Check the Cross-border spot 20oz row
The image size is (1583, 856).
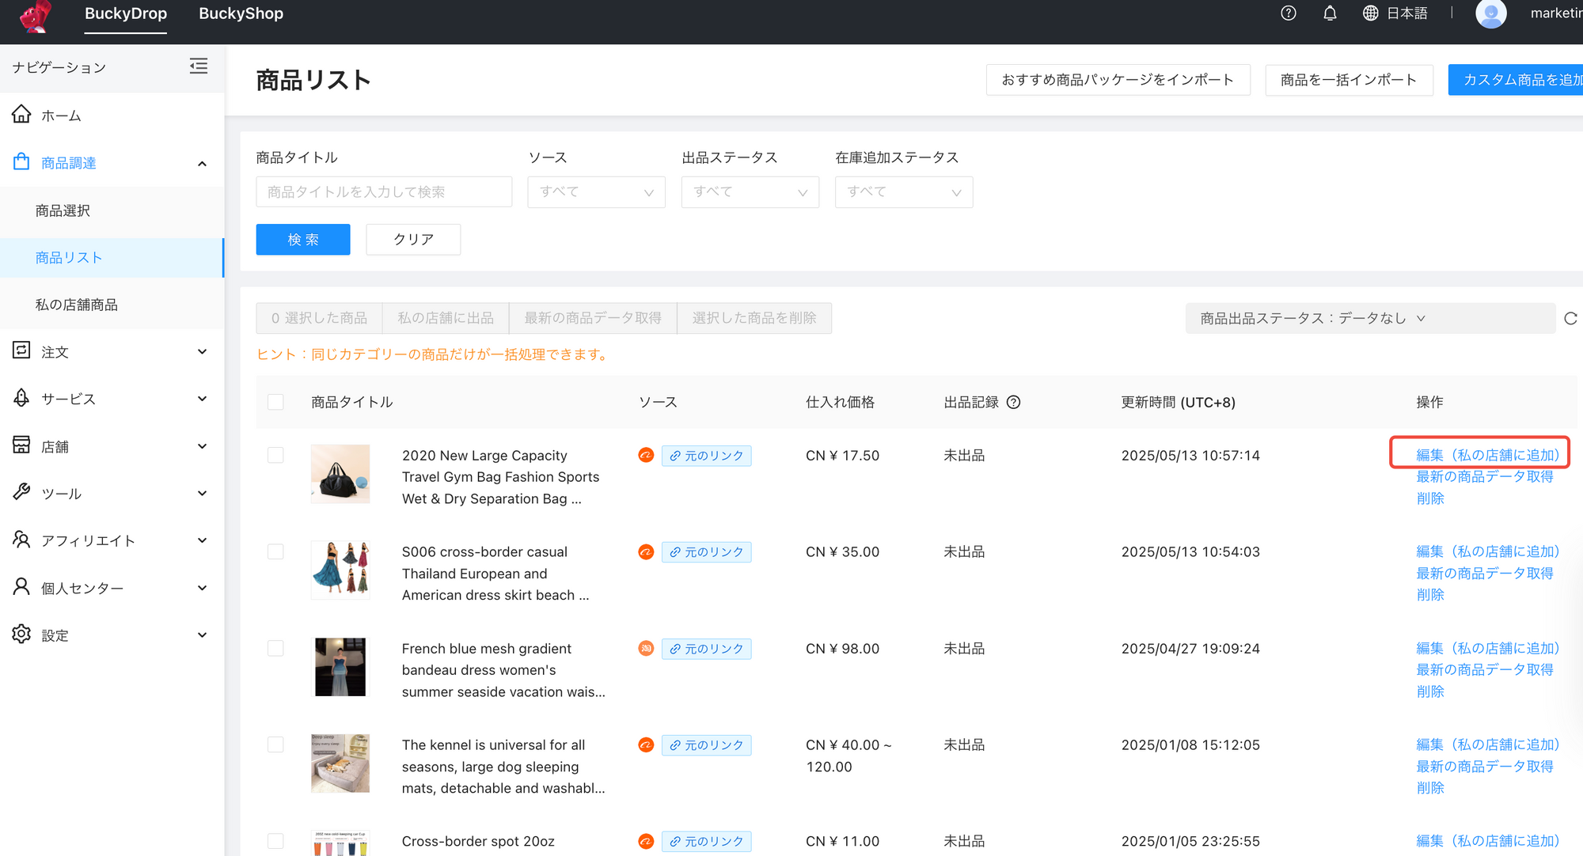click(x=275, y=841)
